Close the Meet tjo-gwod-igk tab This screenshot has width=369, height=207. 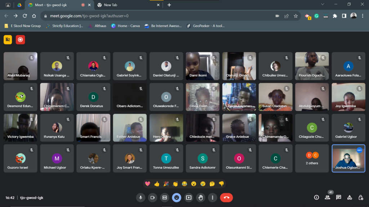tap(89, 5)
